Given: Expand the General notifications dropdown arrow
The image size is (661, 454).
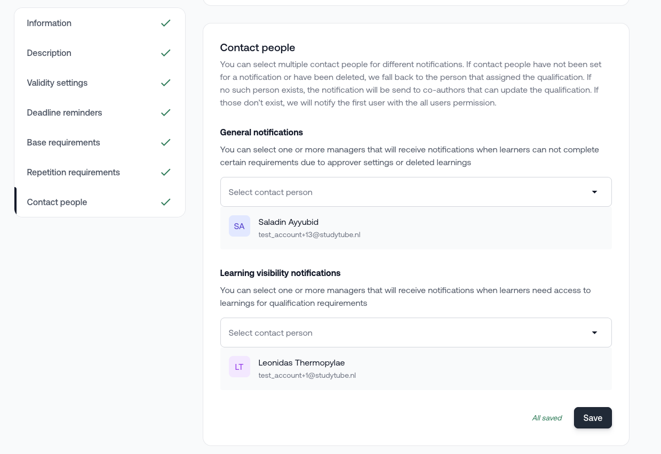Looking at the screenshot, I should point(594,192).
